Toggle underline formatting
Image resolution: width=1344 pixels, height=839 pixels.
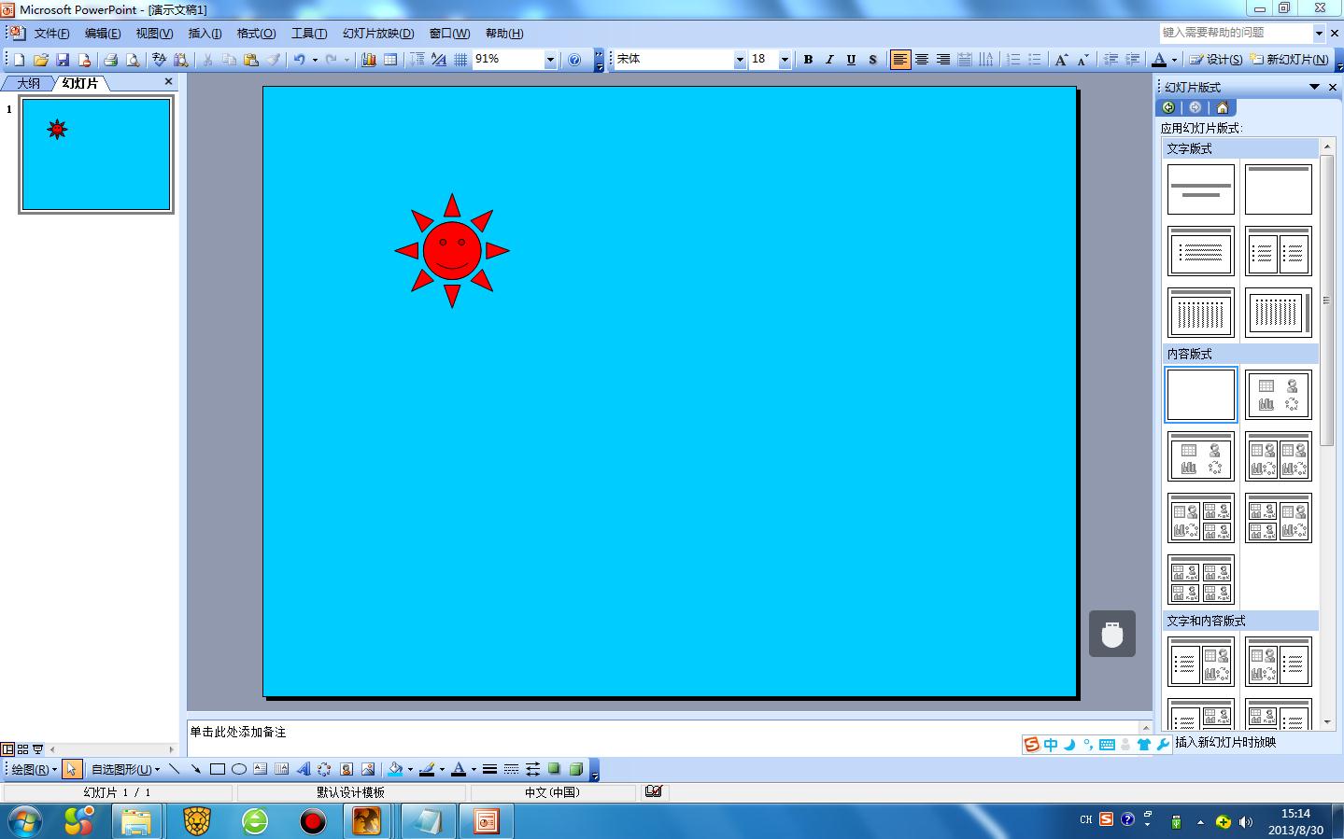(851, 60)
